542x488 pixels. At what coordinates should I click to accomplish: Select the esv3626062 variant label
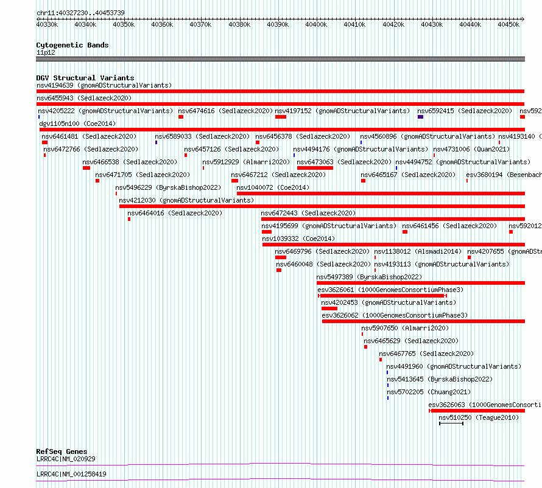tap(395, 315)
